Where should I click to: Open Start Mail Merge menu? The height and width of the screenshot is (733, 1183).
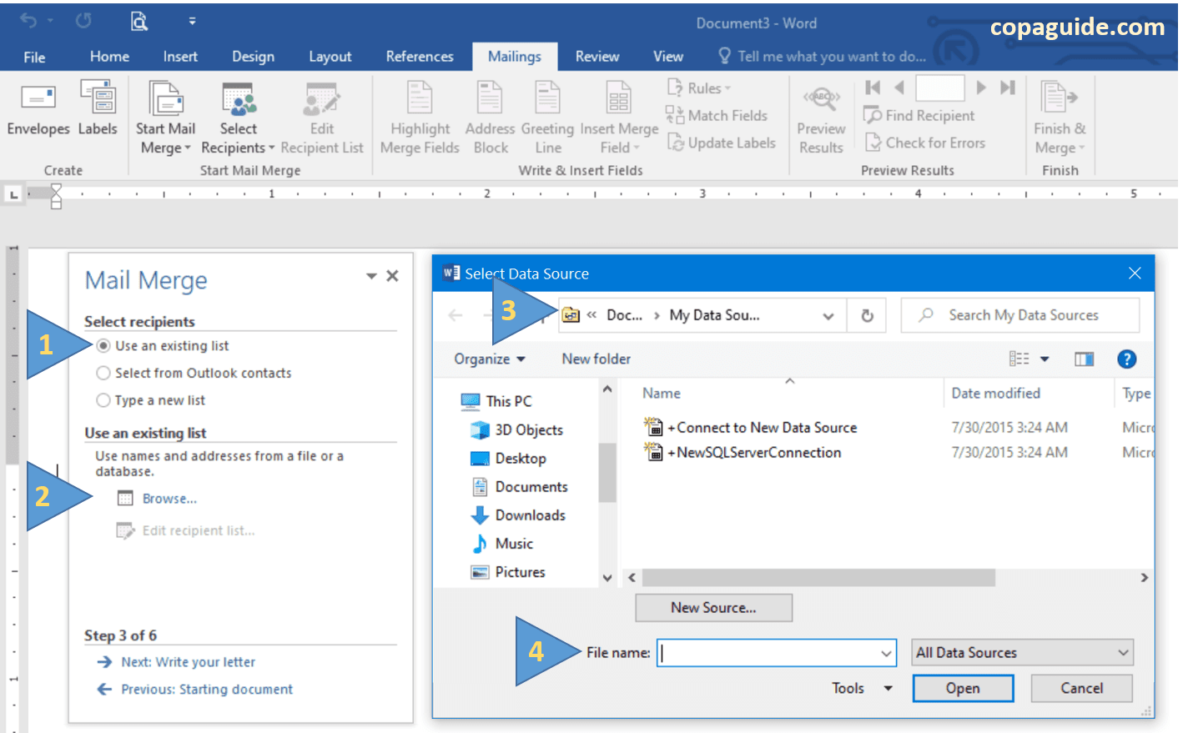[165, 118]
